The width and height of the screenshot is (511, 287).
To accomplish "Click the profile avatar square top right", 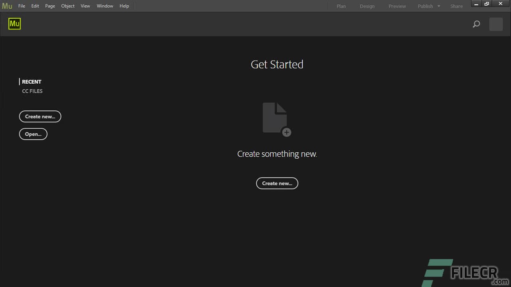I will pyautogui.click(x=496, y=24).
